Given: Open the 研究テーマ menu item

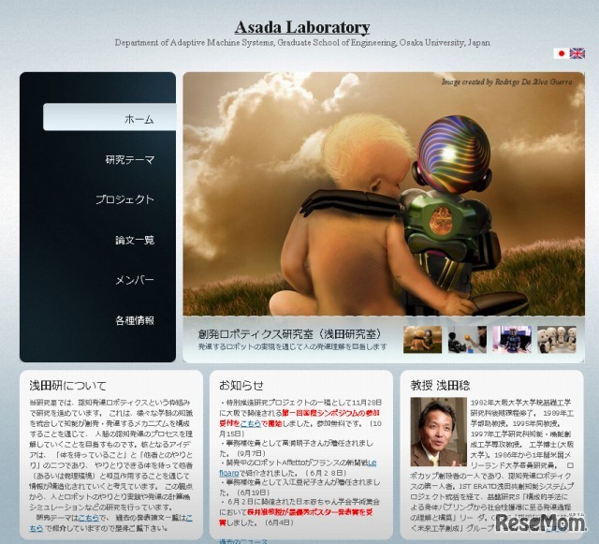Looking at the screenshot, I should [130, 159].
